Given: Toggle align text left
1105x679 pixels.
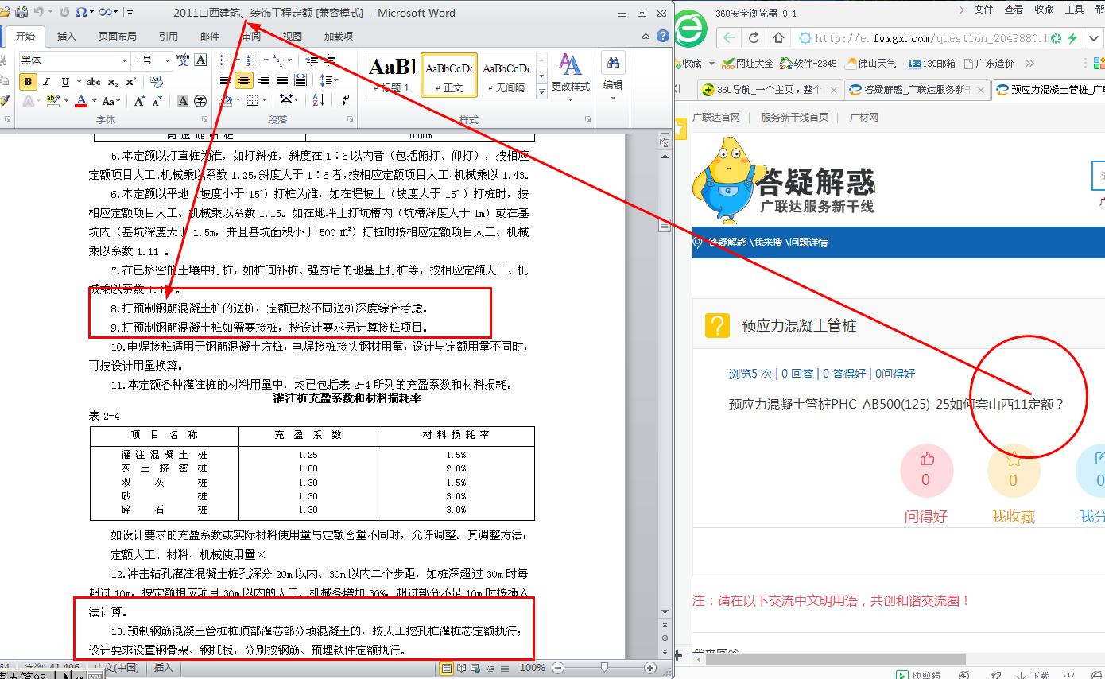Looking at the screenshot, I should point(226,80).
